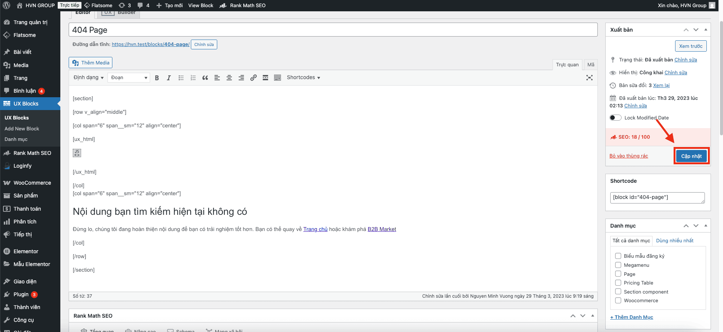Move Danh mục panel up
Viewport: 723px width, 332px height.
pyautogui.click(x=686, y=226)
